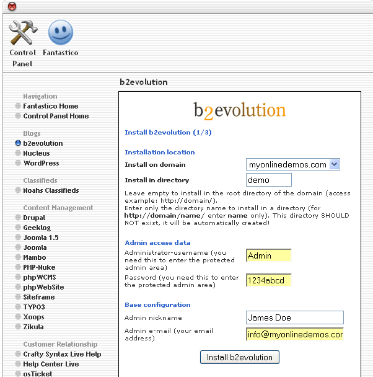Select the b2evolution bullet in sidebar
Viewport: 373px width, 377px height.
[18, 143]
